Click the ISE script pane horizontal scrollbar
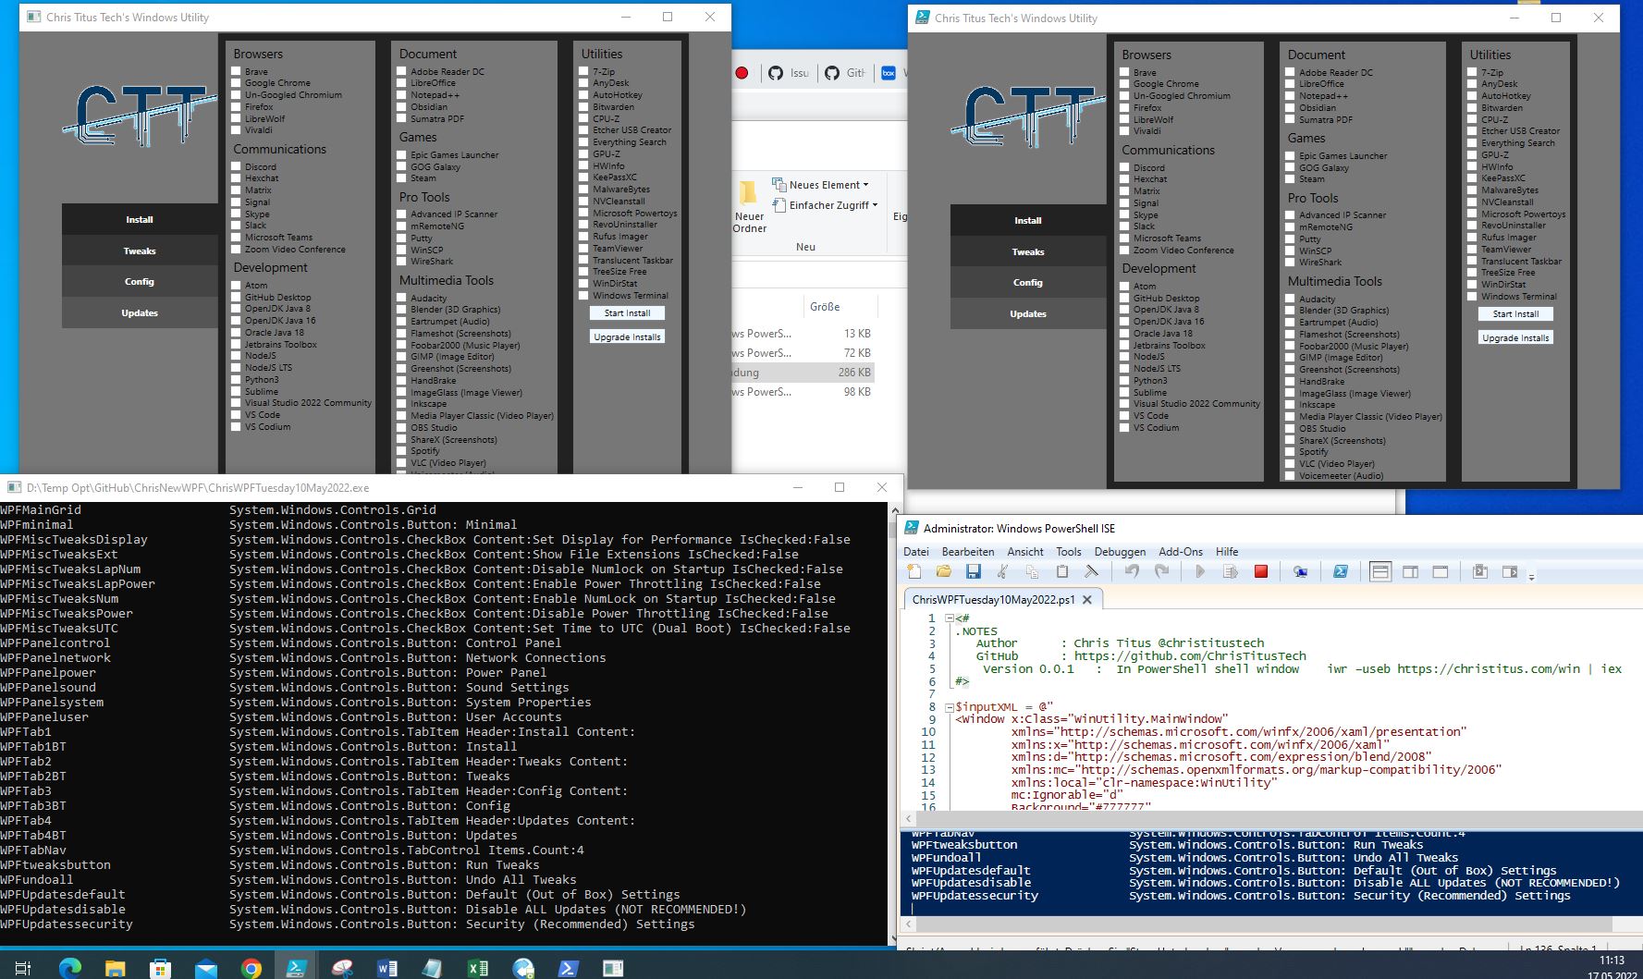This screenshot has width=1643, height=979. point(1271,819)
